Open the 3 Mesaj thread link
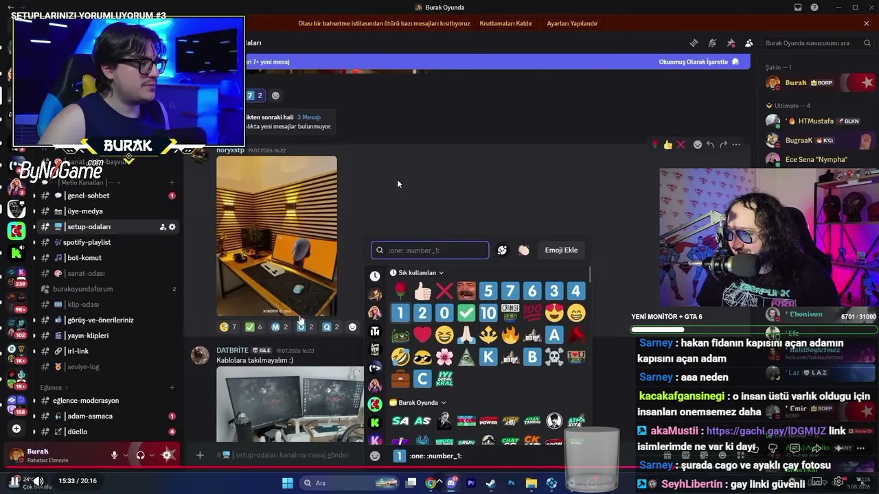Image resolution: width=879 pixels, height=494 pixels. point(309,117)
